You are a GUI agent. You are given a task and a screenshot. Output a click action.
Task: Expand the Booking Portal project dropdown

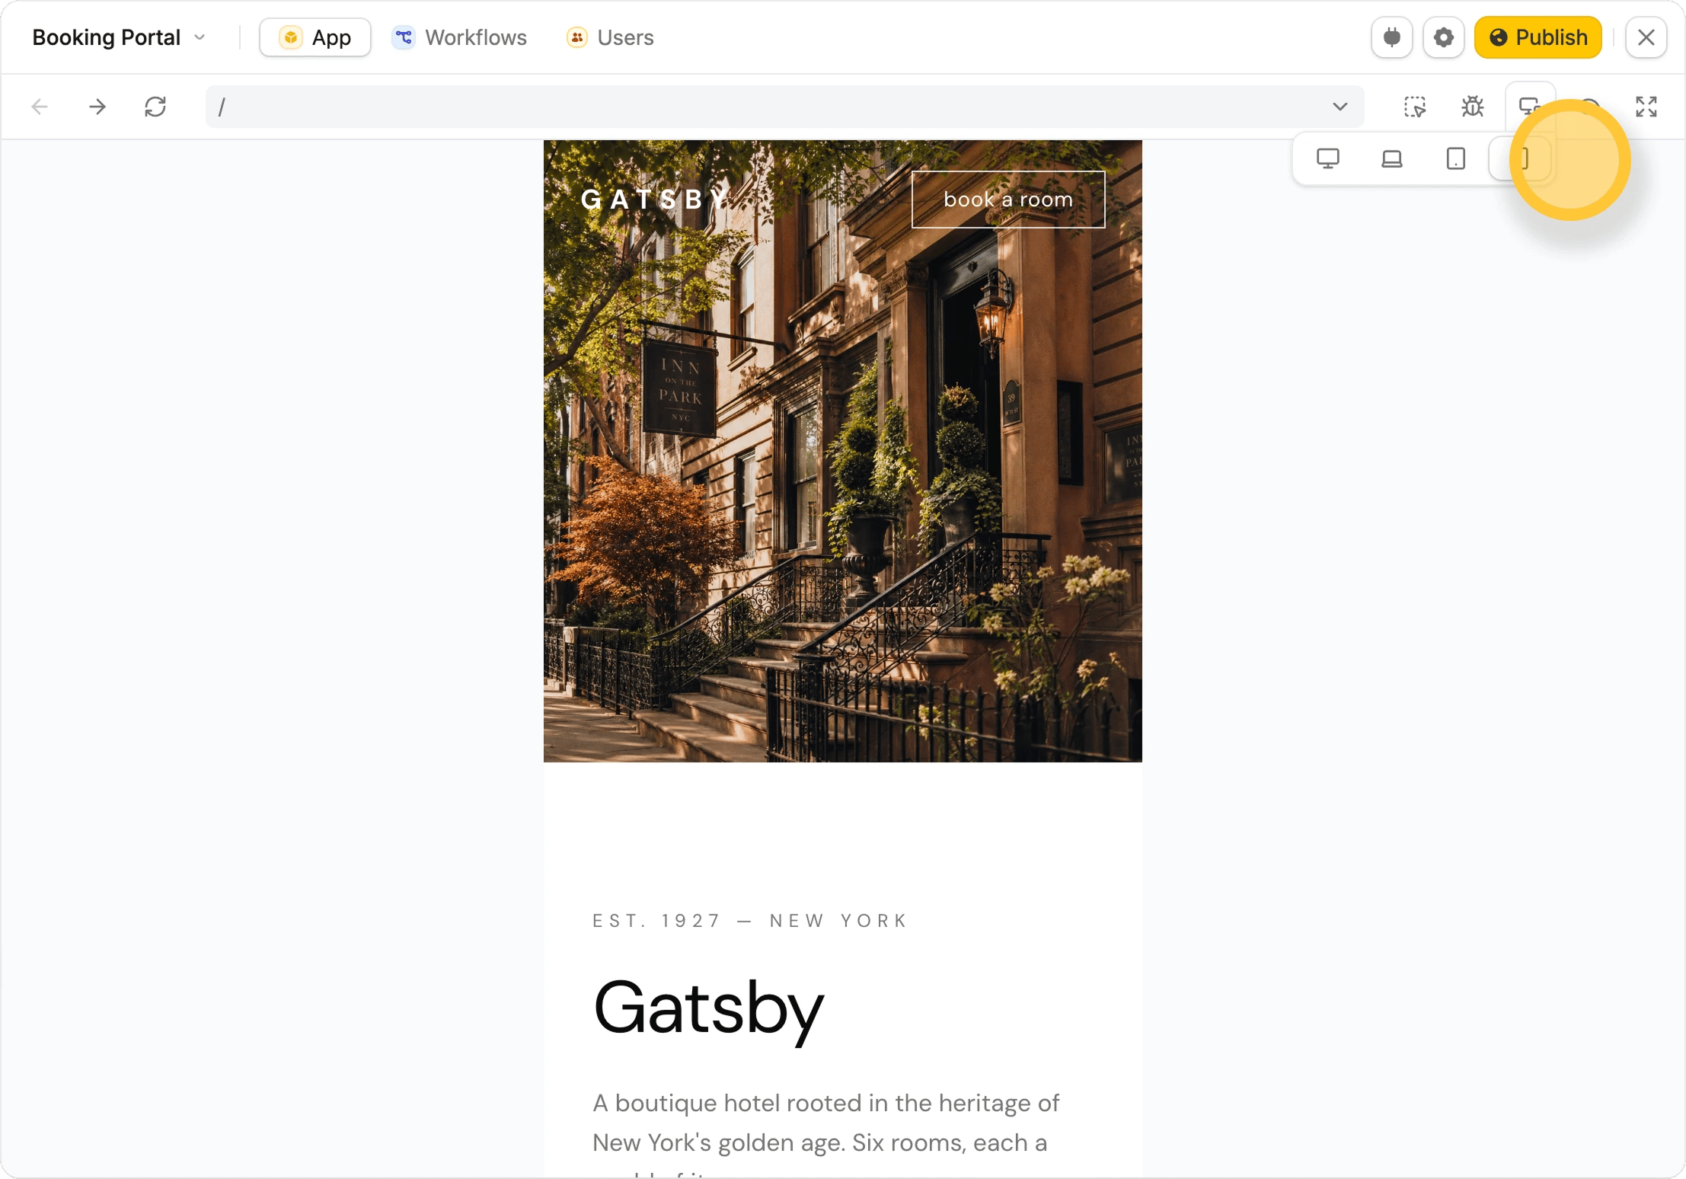tap(120, 37)
